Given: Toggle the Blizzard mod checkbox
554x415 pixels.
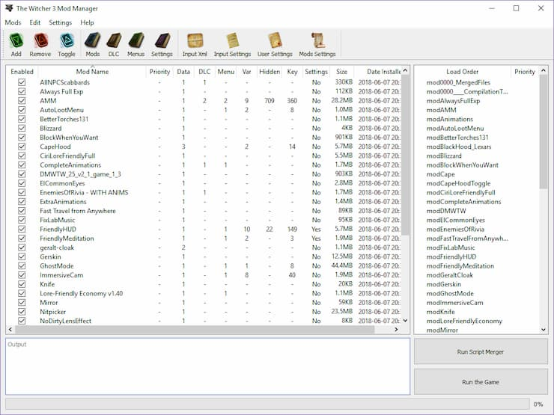Looking at the screenshot, I should click(x=22, y=128).
